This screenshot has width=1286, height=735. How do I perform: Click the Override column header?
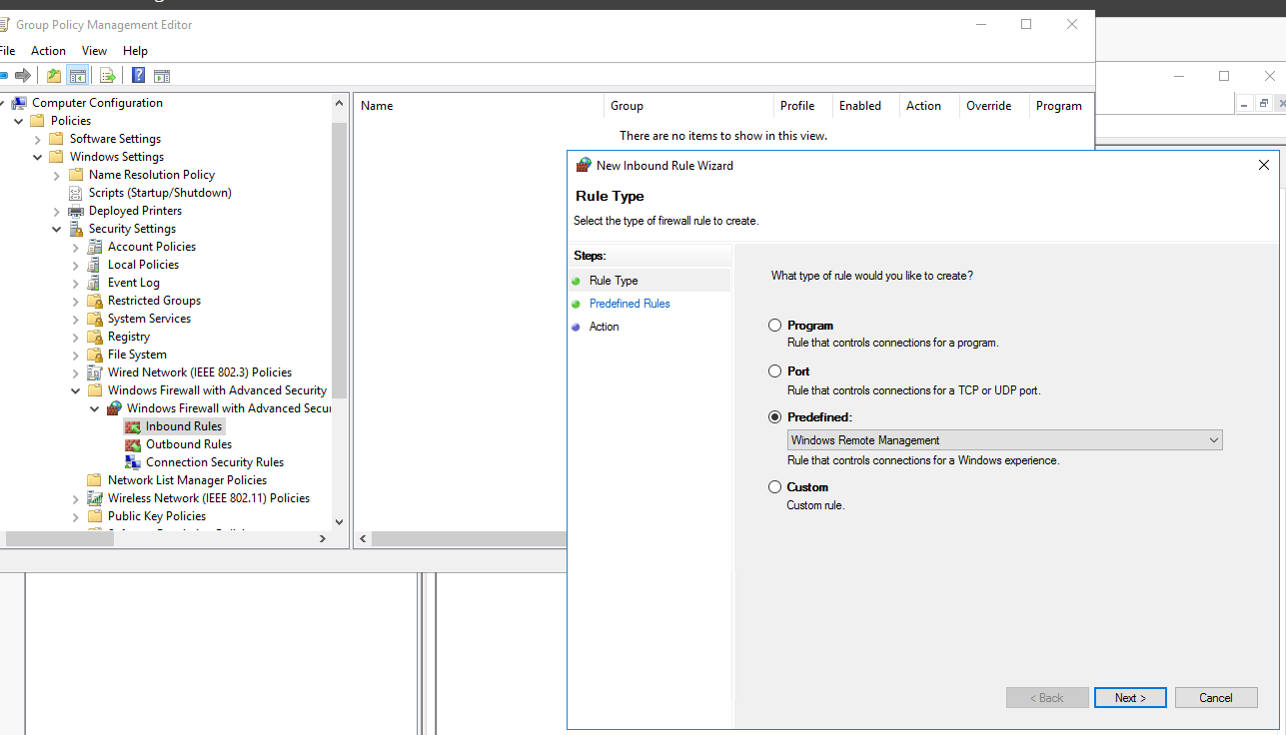[994, 106]
